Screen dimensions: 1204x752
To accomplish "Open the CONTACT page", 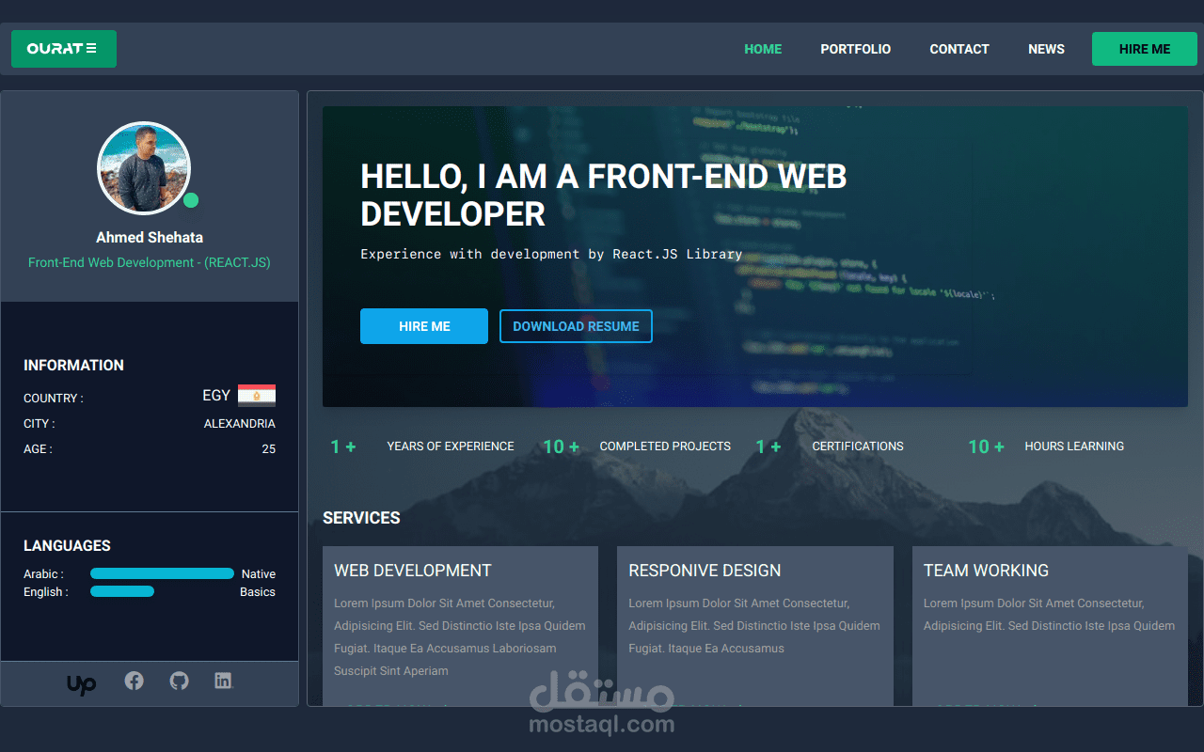I will click(x=958, y=49).
